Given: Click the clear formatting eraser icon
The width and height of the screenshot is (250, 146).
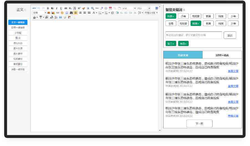Looking at the screenshot, I should coord(101,8).
